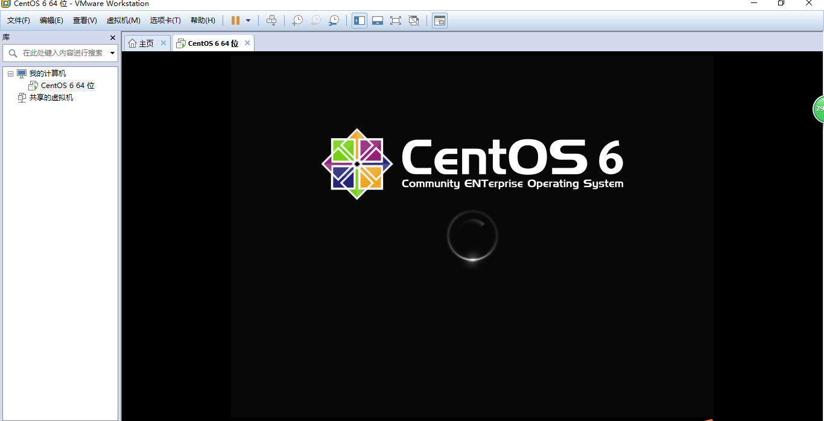Click the computer icon beside 我的计算机
Screen dimensions: 824x421
click(22, 74)
